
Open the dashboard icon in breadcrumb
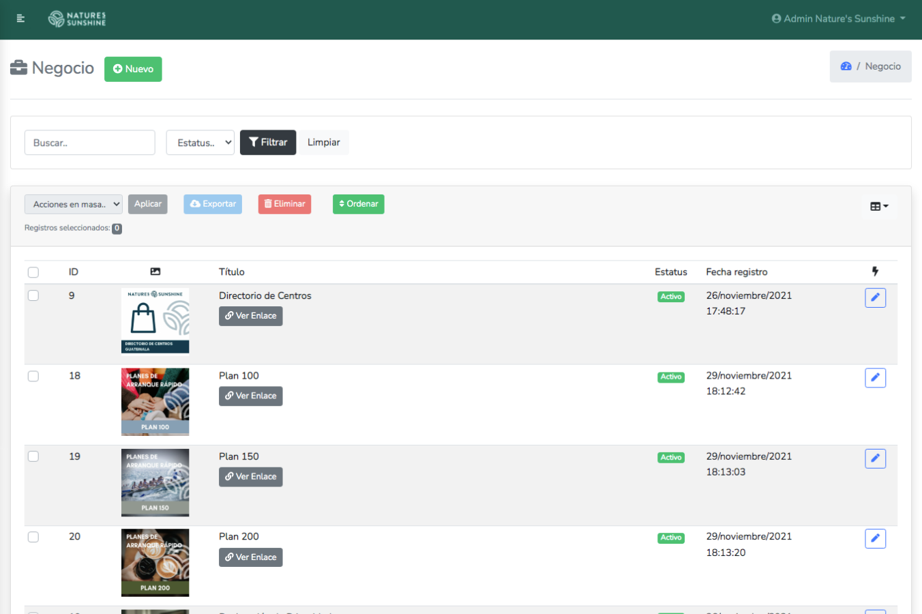pyautogui.click(x=846, y=66)
